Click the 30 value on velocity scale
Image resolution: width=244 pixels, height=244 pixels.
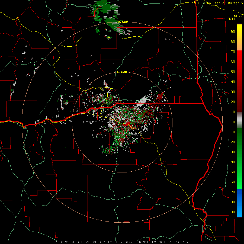(x=233, y=92)
